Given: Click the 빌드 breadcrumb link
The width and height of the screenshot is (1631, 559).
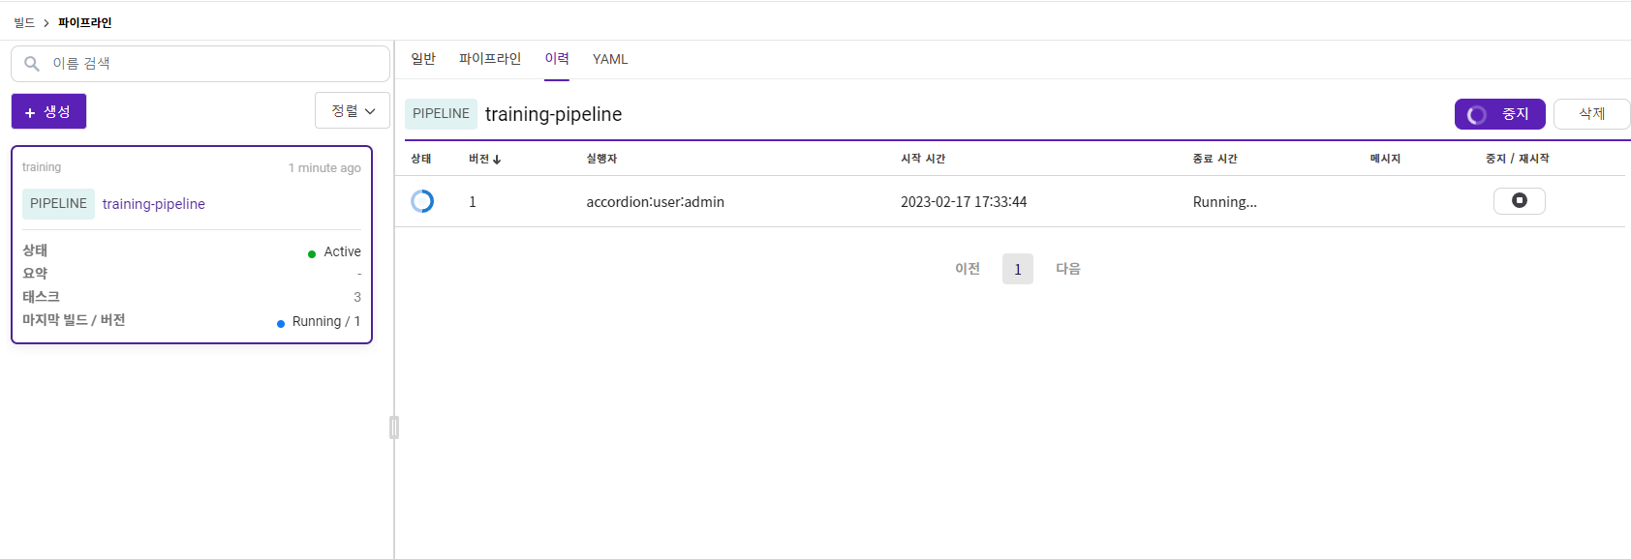Looking at the screenshot, I should click(24, 22).
